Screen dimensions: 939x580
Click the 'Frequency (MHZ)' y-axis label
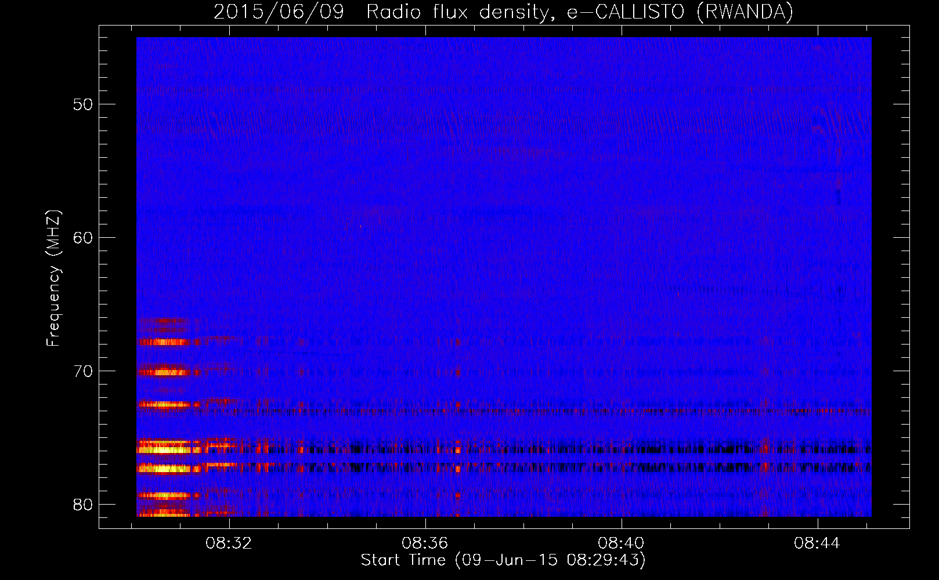53,278
